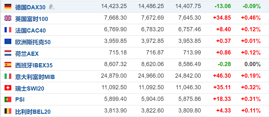
Task: Open the 欧洲斯托克50 index link
Action: [x=33, y=42]
